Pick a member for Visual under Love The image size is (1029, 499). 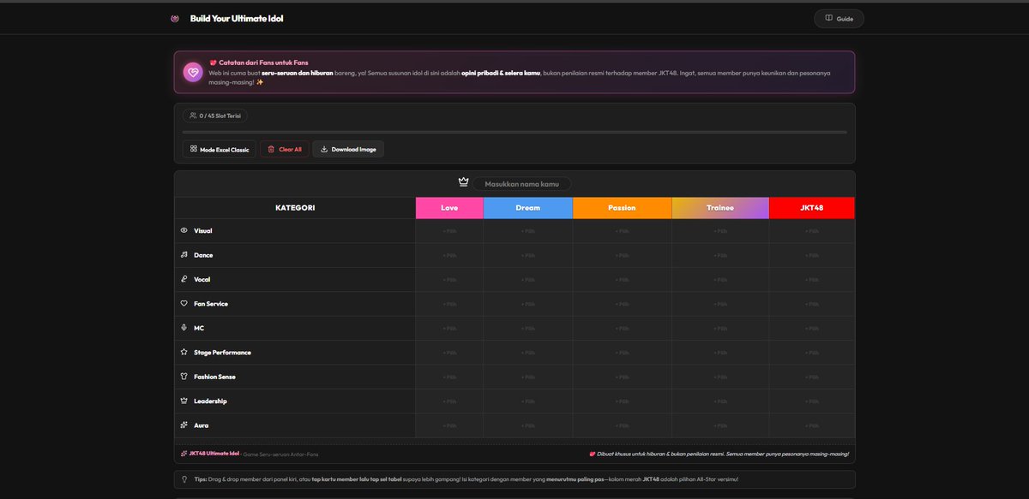pyautogui.click(x=449, y=231)
